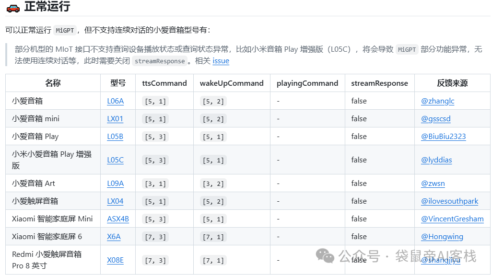Click streamResponse false in L06A row
This screenshot has height=276, width=492.
(x=359, y=101)
